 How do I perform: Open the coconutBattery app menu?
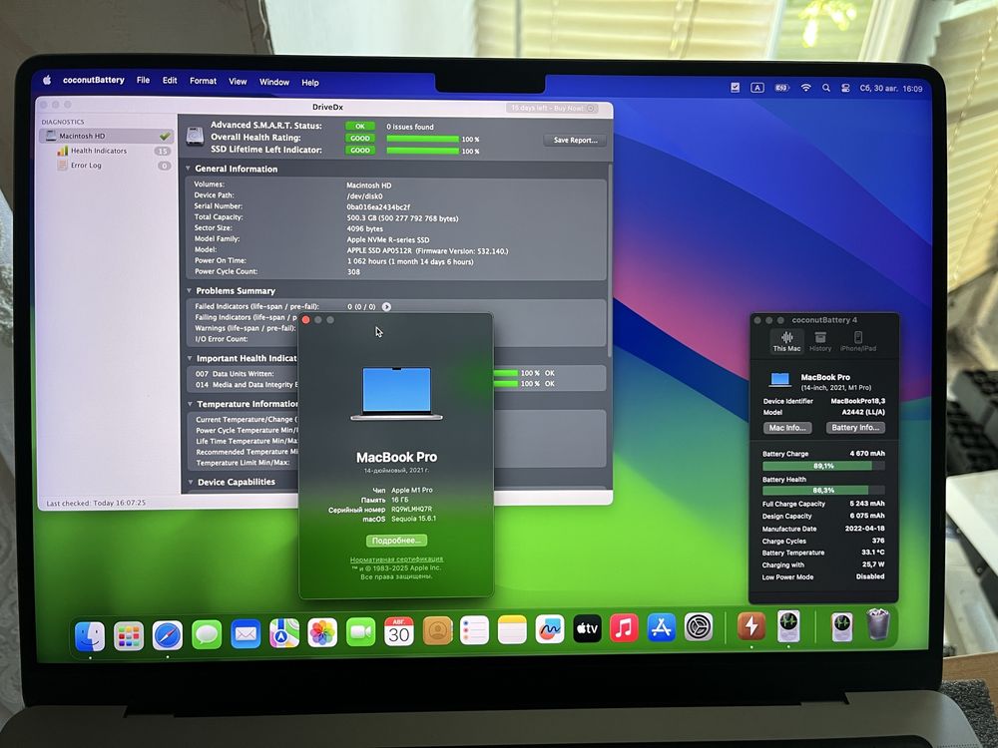coord(94,80)
